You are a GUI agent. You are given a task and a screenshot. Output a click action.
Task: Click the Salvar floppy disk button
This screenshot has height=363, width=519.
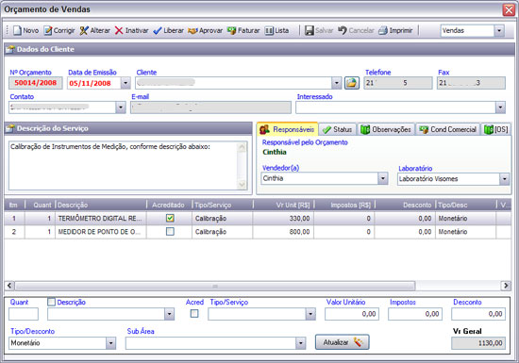click(319, 30)
